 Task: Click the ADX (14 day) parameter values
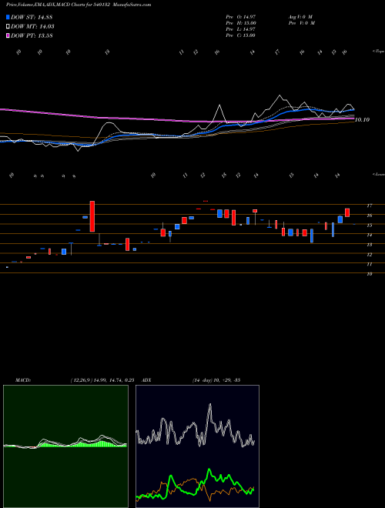(x=216, y=380)
